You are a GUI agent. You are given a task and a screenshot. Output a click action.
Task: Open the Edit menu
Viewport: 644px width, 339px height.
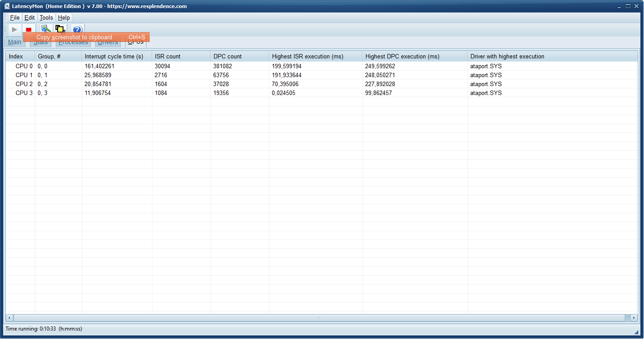[29, 18]
